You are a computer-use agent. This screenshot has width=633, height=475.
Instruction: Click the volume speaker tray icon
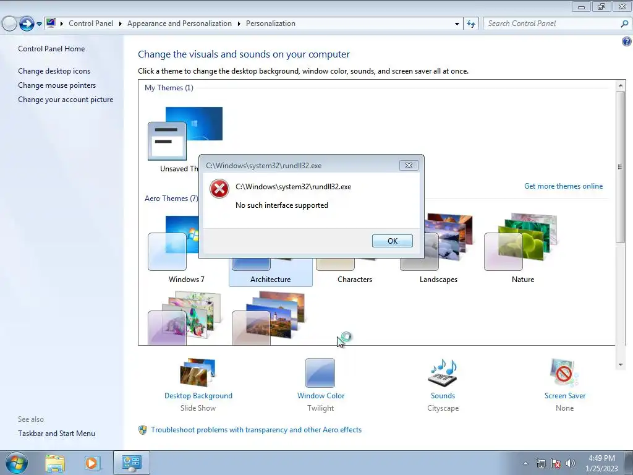coord(570,463)
